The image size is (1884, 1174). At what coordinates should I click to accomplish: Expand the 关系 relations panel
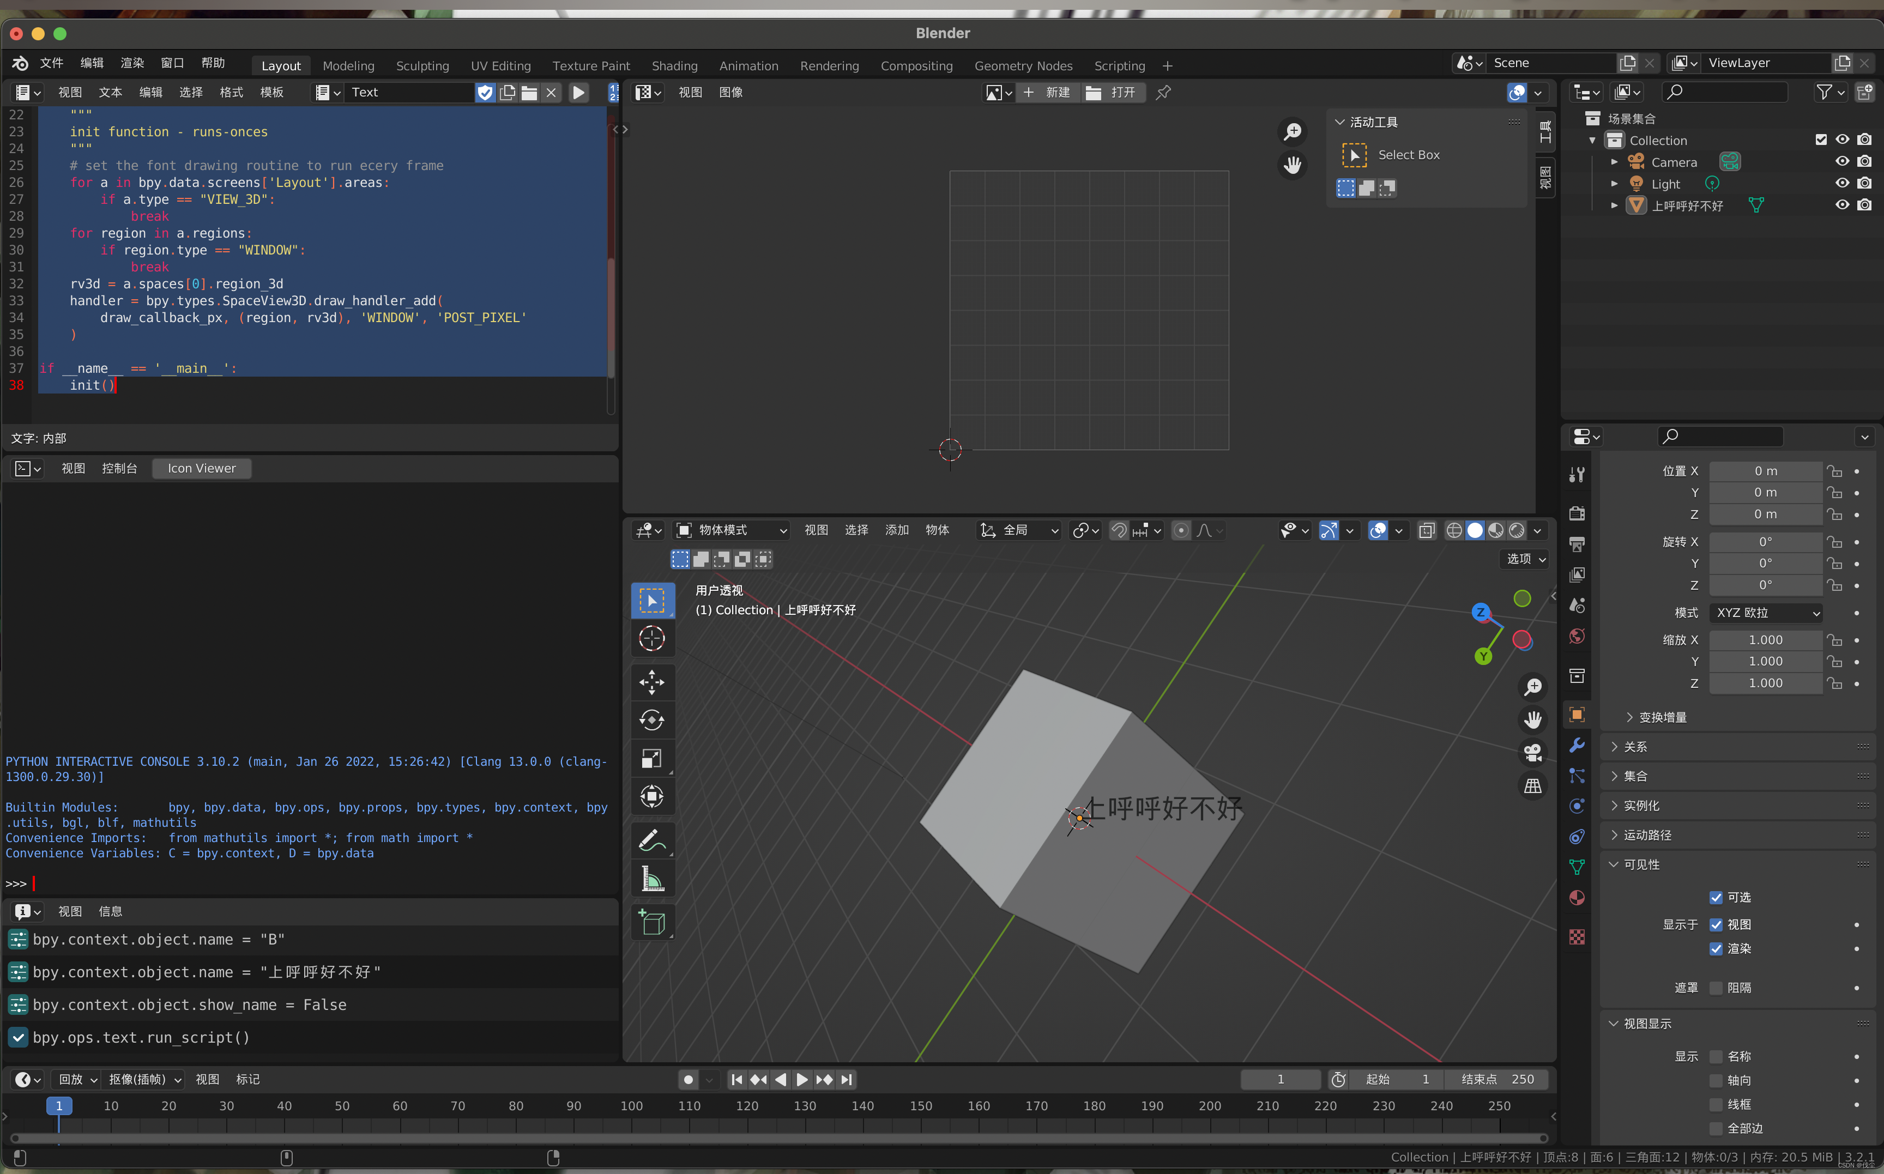1635,746
